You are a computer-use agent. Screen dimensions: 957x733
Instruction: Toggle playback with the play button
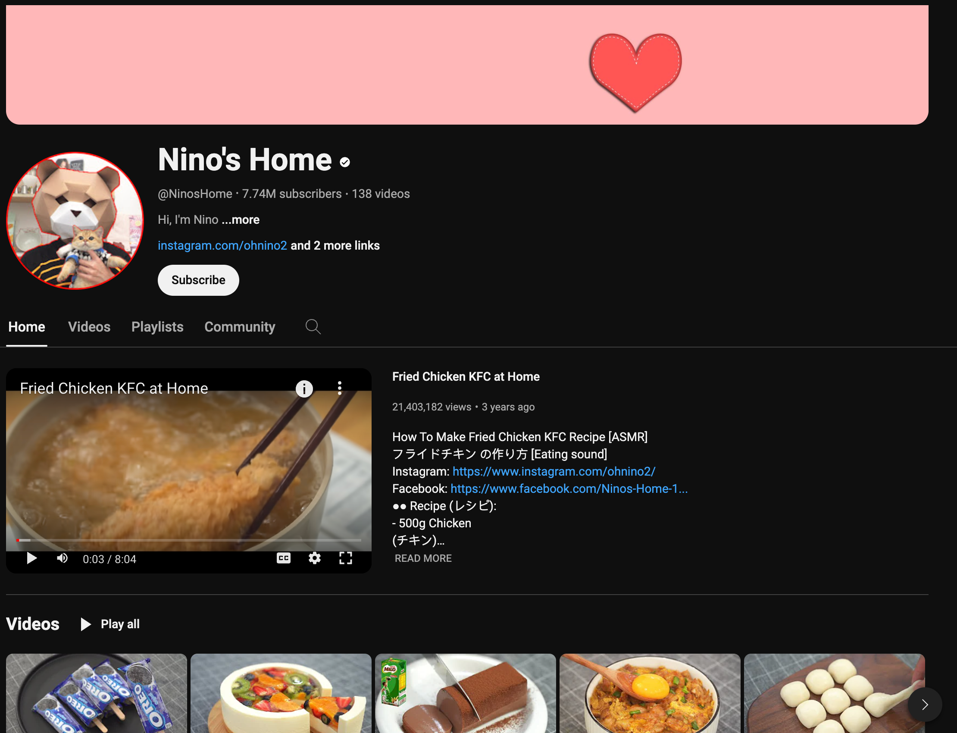pos(31,558)
